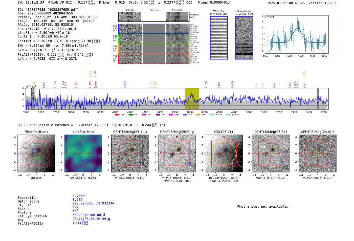Viewport: 354px width, 241px height.
Task: Click the 'Pixel Flat' column header
Action: 154,10
